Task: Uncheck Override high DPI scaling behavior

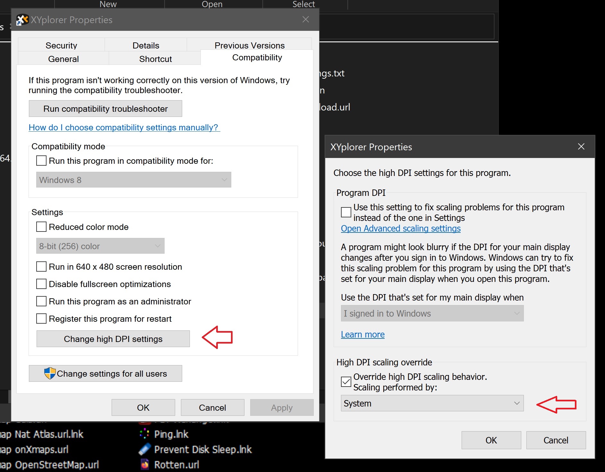Action: coord(346,382)
